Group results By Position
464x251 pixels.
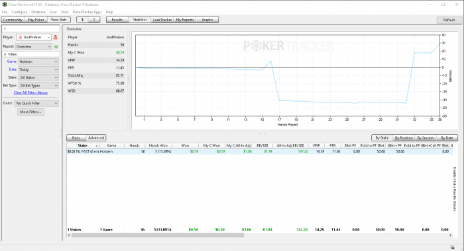click(404, 138)
